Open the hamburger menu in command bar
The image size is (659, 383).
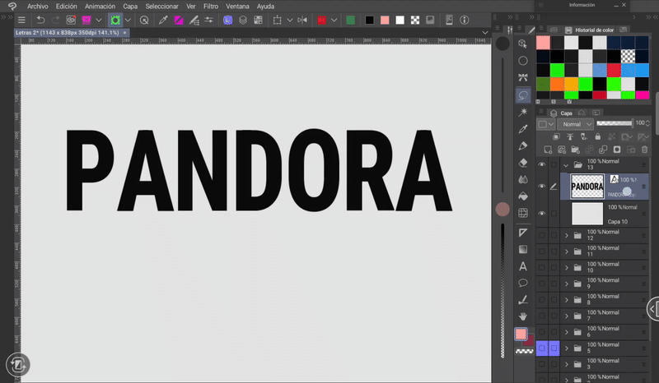click(x=21, y=20)
